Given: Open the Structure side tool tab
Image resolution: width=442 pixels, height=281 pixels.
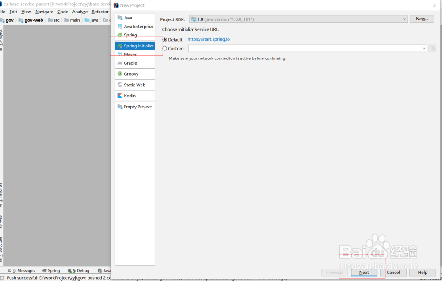Looking at the screenshot, I should click(x=1, y=249).
